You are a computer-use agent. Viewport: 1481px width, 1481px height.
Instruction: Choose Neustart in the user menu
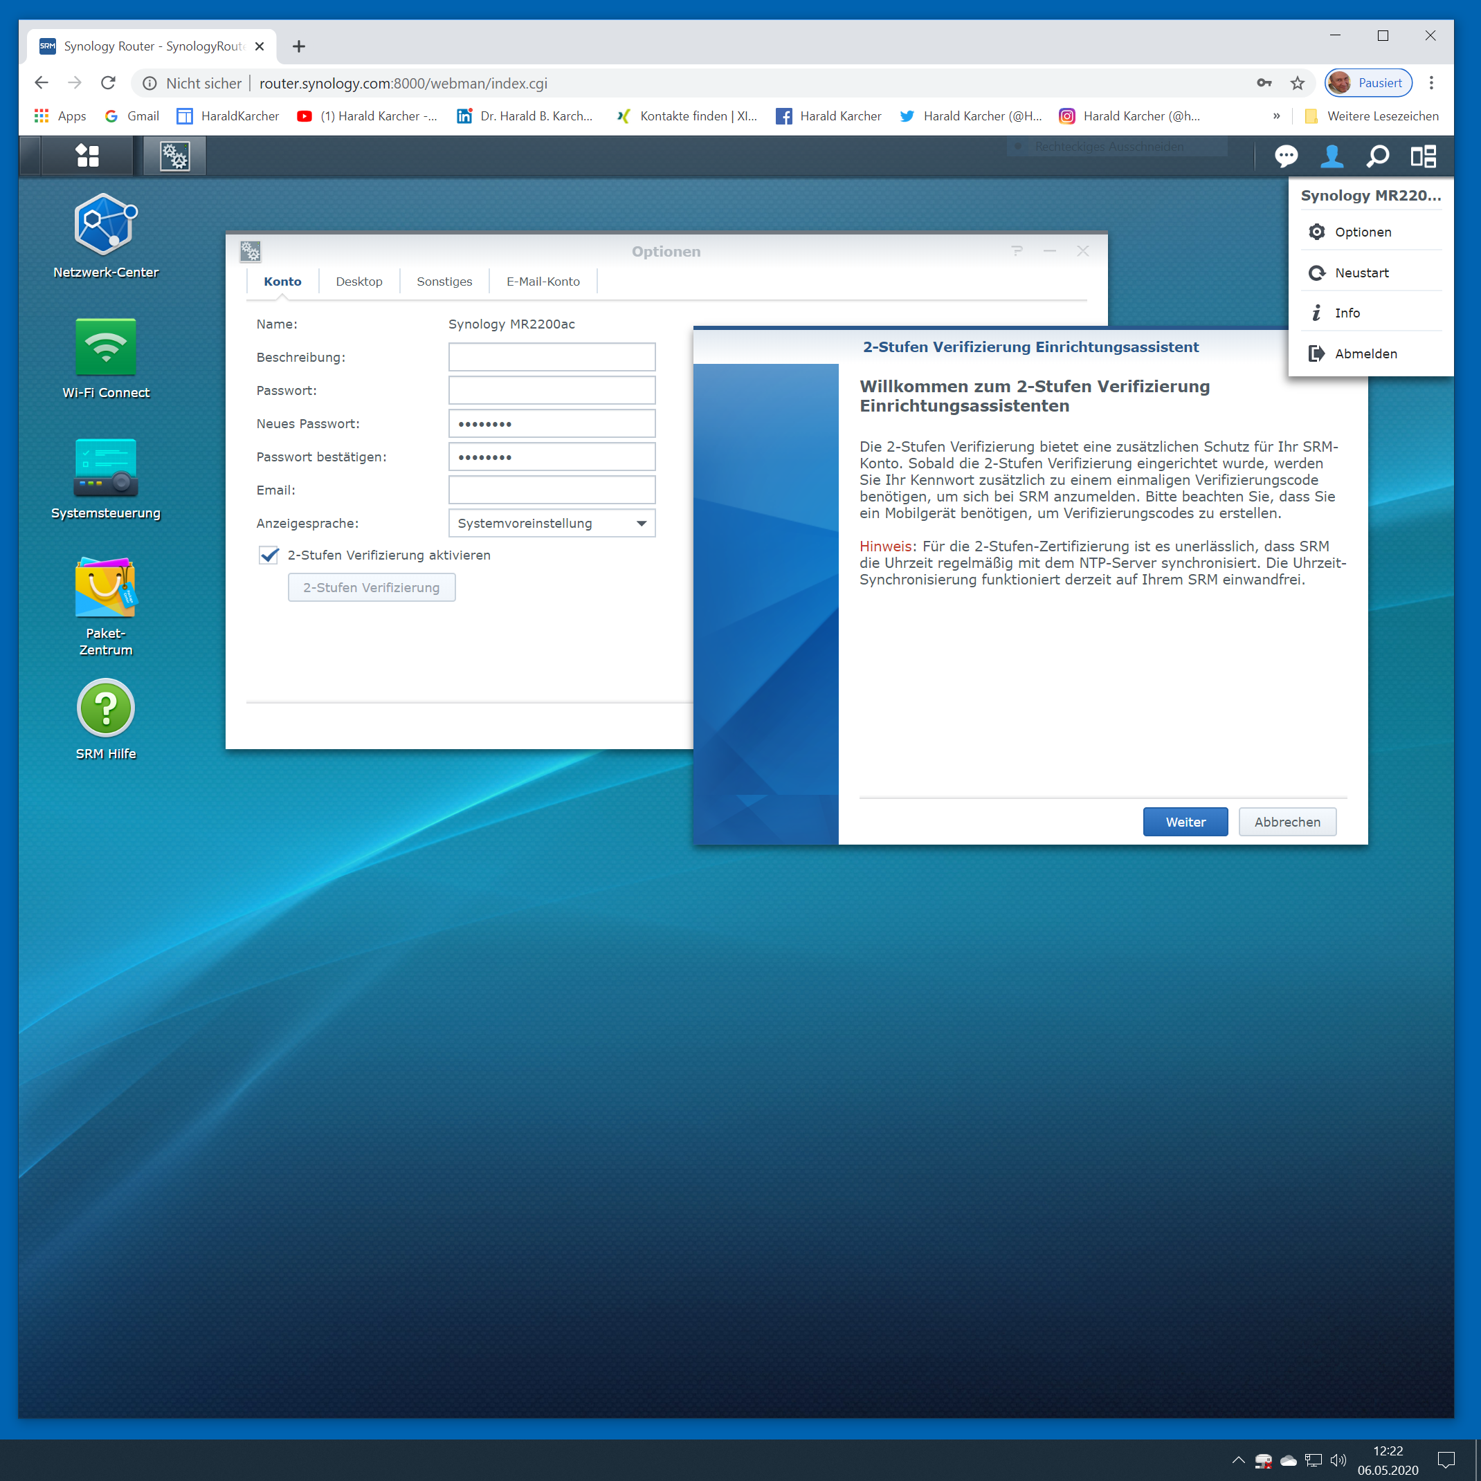[x=1361, y=273]
